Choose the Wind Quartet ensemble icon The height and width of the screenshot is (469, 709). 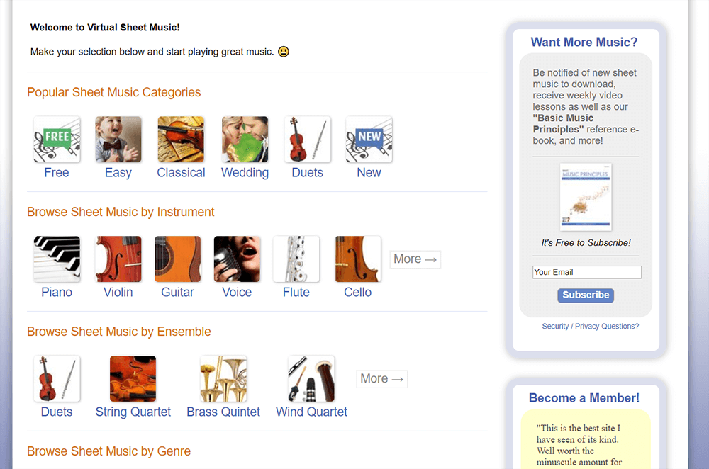[x=311, y=378]
